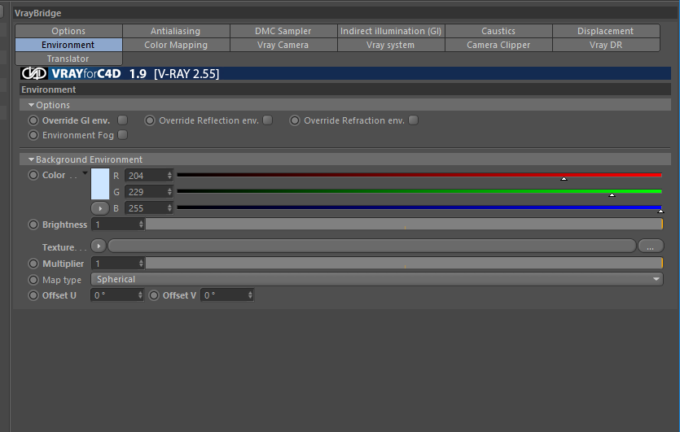Screen dimensions: 680x432
Task: Open the Vray system tab
Action: [391, 45]
